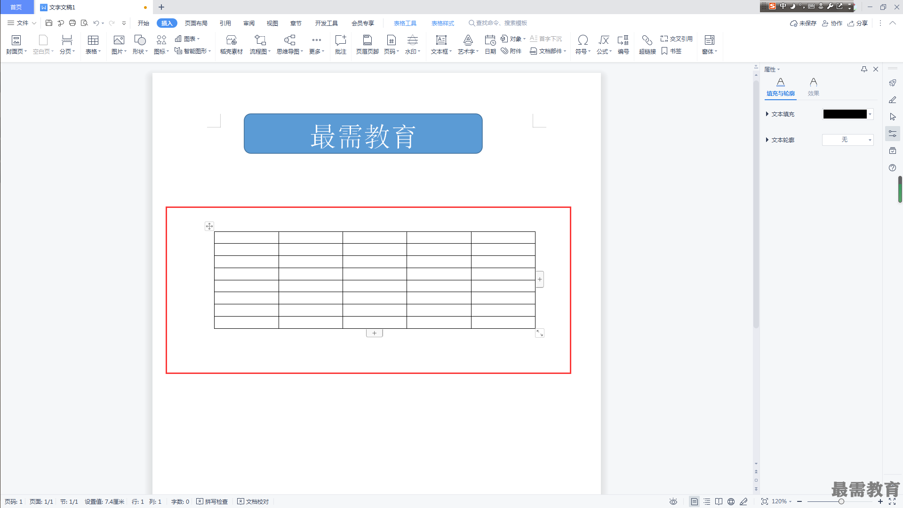Click the Print preview icon

click(85, 23)
